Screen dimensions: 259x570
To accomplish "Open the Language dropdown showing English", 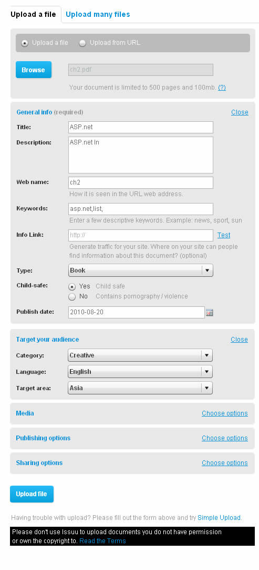I will 140,372.
